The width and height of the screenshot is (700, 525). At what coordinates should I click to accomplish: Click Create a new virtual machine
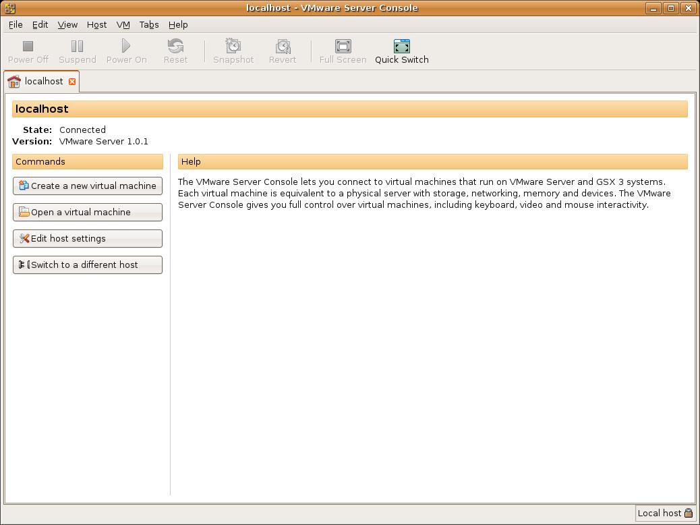tap(88, 186)
